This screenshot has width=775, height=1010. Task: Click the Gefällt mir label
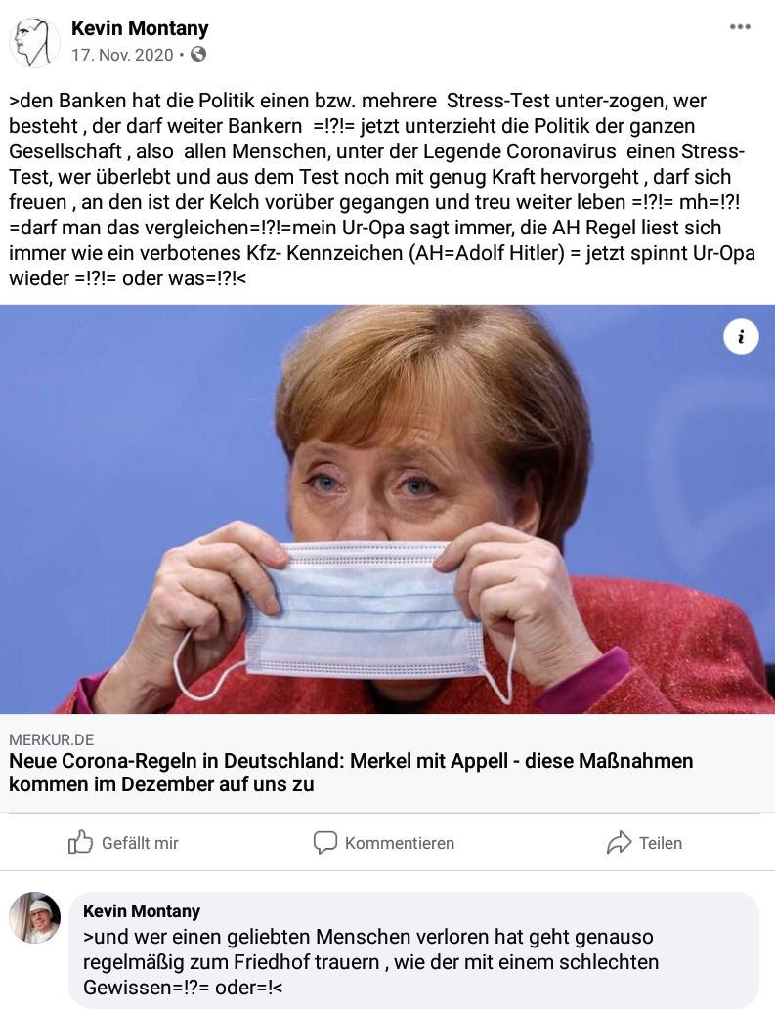coord(140,843)
